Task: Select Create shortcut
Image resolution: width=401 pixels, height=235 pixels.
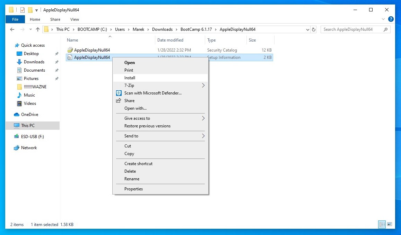Action: coord(160,164)
